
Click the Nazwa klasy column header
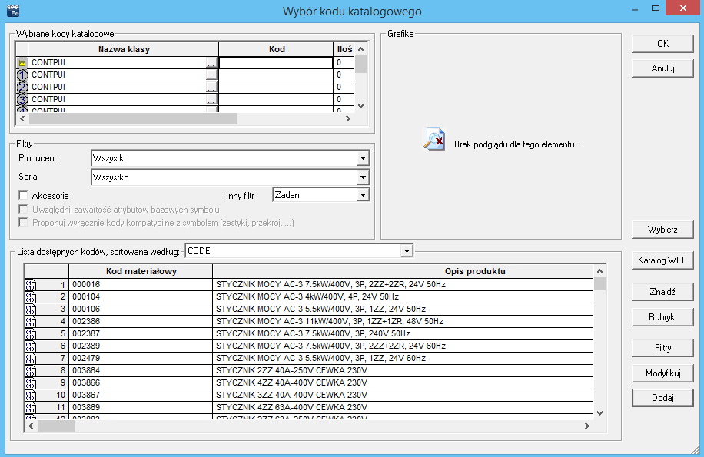124,49
